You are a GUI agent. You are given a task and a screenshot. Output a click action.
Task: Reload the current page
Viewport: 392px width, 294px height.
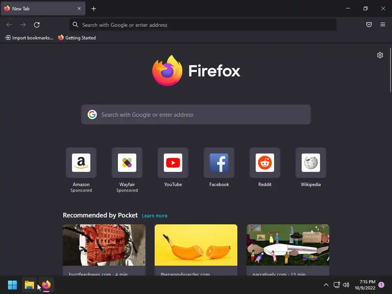pos(37,25)
